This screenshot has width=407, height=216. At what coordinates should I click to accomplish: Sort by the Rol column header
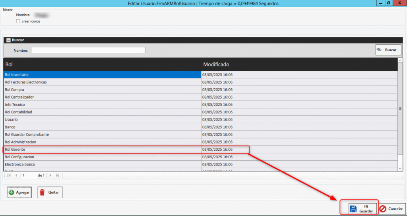click(x=102, y=64)
